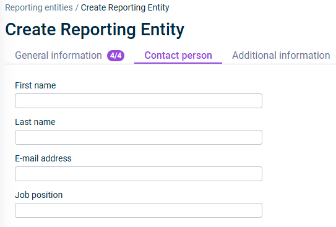The height and width of the screenshot is (227, 336).
Task: Click the right end of First name box
Action: 258,101
